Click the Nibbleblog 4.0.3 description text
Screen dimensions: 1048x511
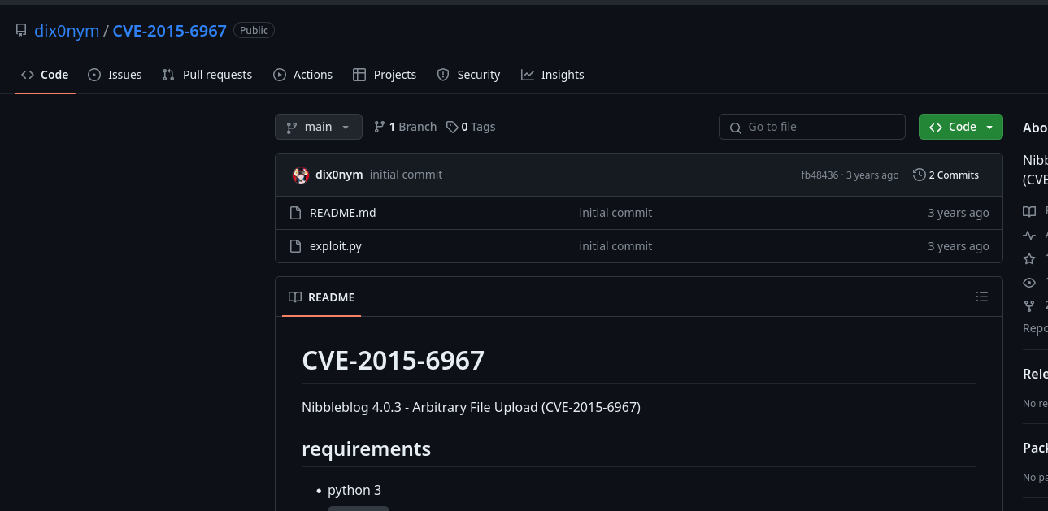pyautogui.click(x=471, y=407)
